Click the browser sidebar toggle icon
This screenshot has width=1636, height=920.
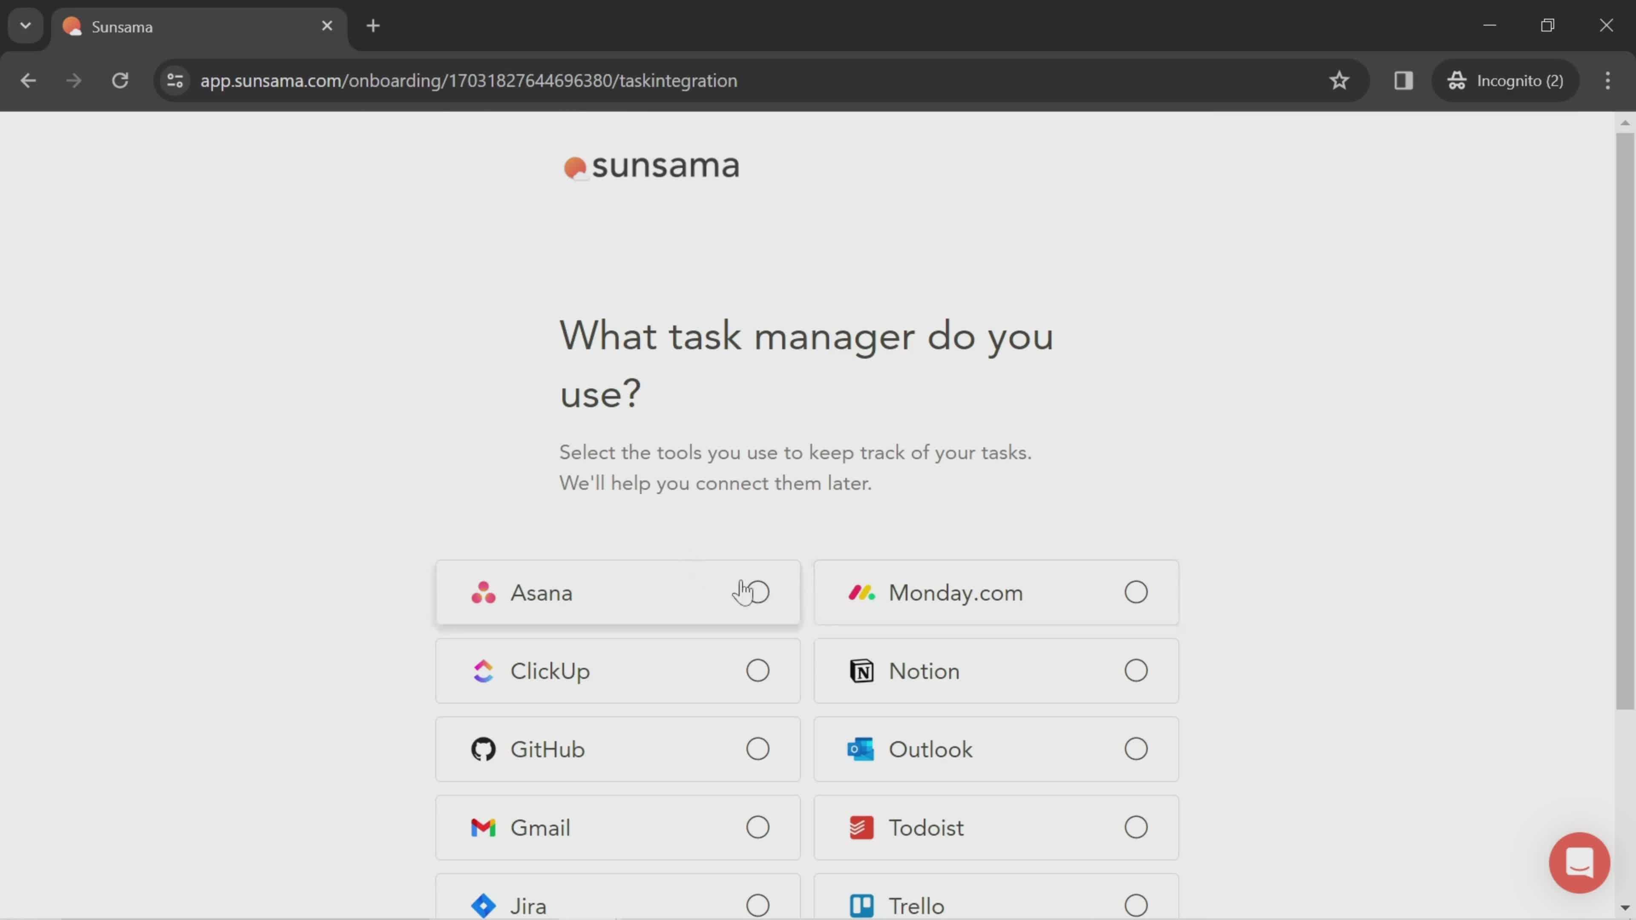tap(1403, 80)
